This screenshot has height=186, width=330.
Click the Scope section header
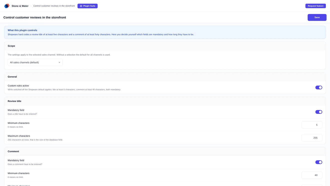pos(165,46)
